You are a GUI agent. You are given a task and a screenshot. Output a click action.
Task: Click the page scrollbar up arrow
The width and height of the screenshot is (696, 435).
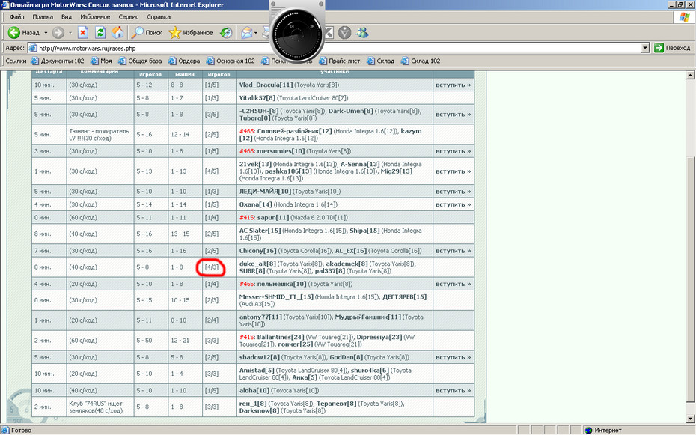point(690,76)
